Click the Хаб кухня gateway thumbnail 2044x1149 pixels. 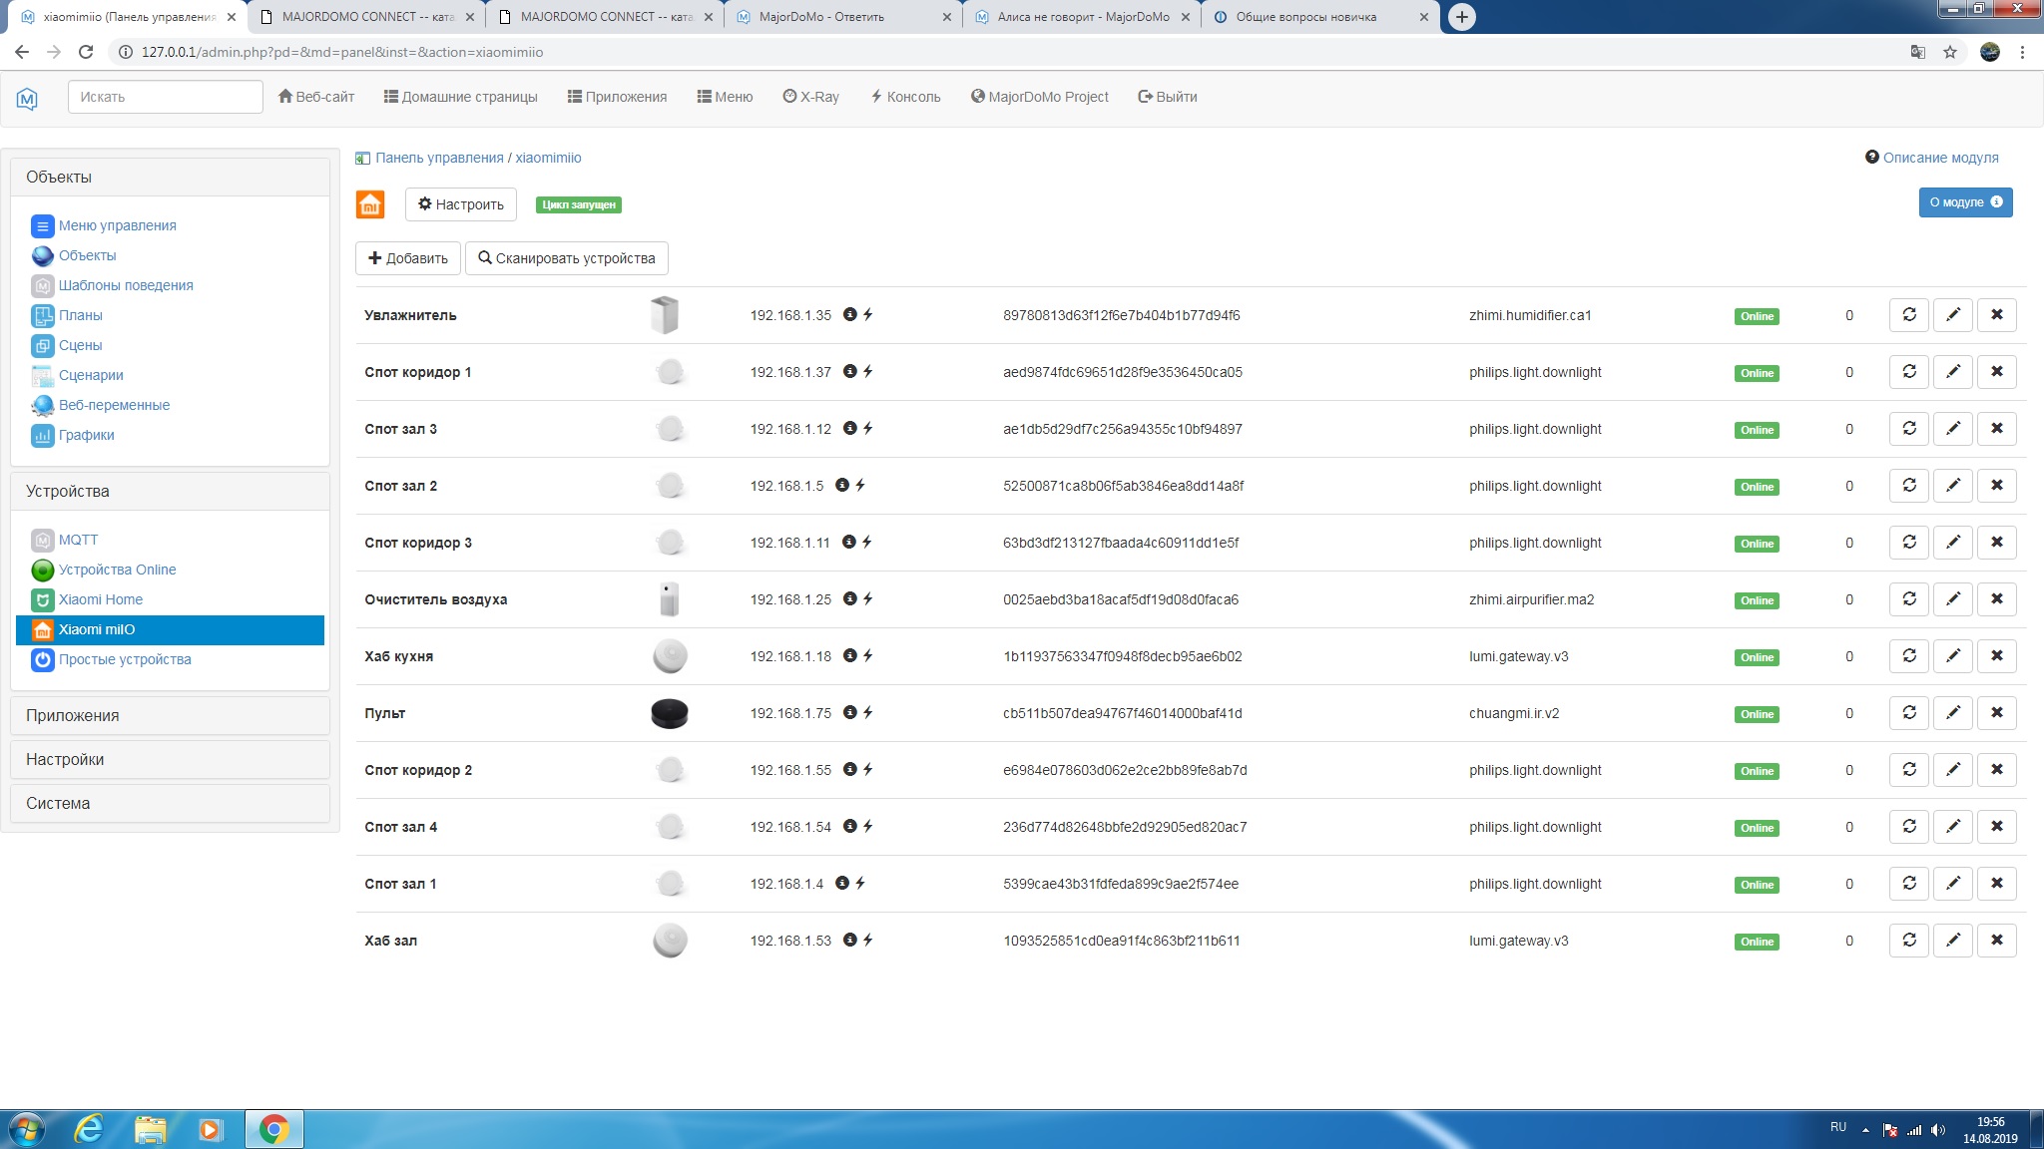click(x=670, y=656)
